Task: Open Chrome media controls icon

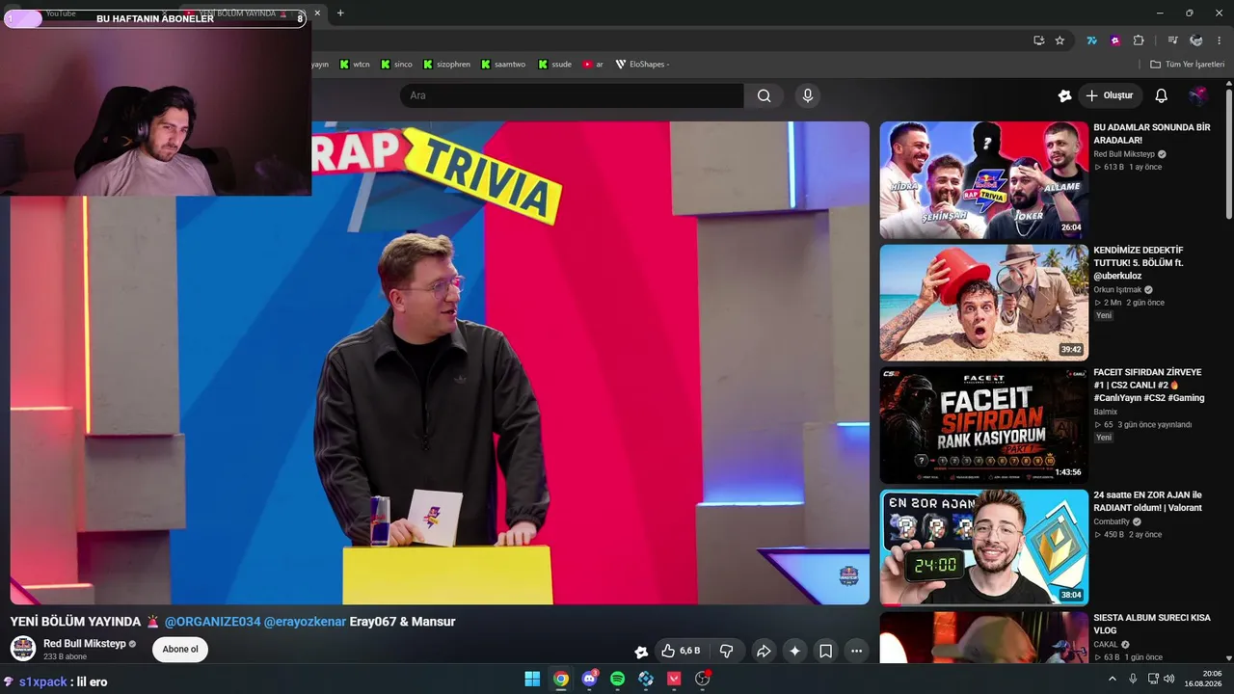Action: tap(1172, 40)
